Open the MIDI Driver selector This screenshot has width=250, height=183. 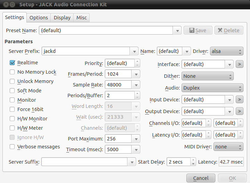click(x=228, y=147)
